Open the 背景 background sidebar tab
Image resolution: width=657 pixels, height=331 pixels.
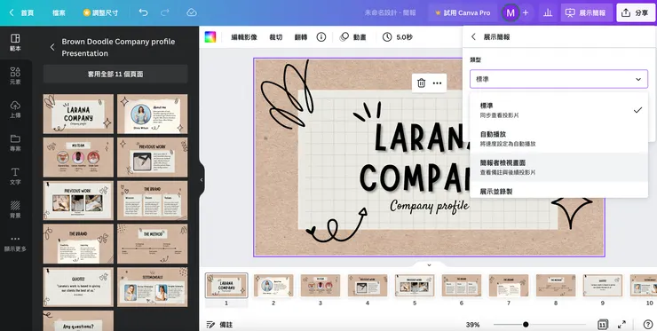coord(15,209)
